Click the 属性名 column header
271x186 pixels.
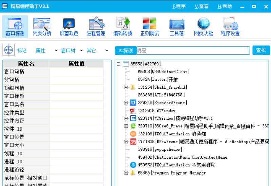tap(26, 64)
